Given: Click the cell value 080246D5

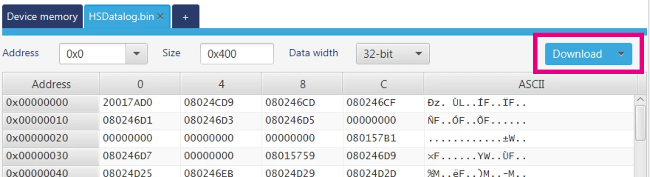Looking at the screenshot, I should (x=290, y=121).
